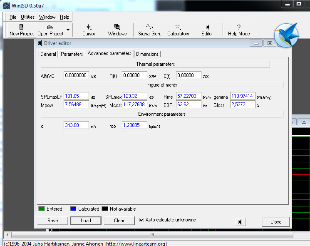
Task: Open the File menu
Action: click(x=13, y=17)
